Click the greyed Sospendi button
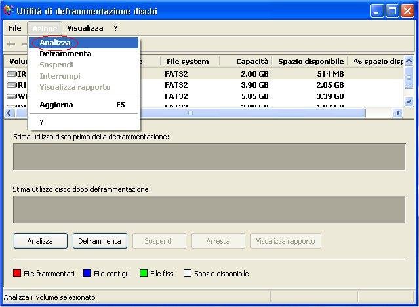The height and width of the screenshot is (307, 419). [x=159, y=241]
